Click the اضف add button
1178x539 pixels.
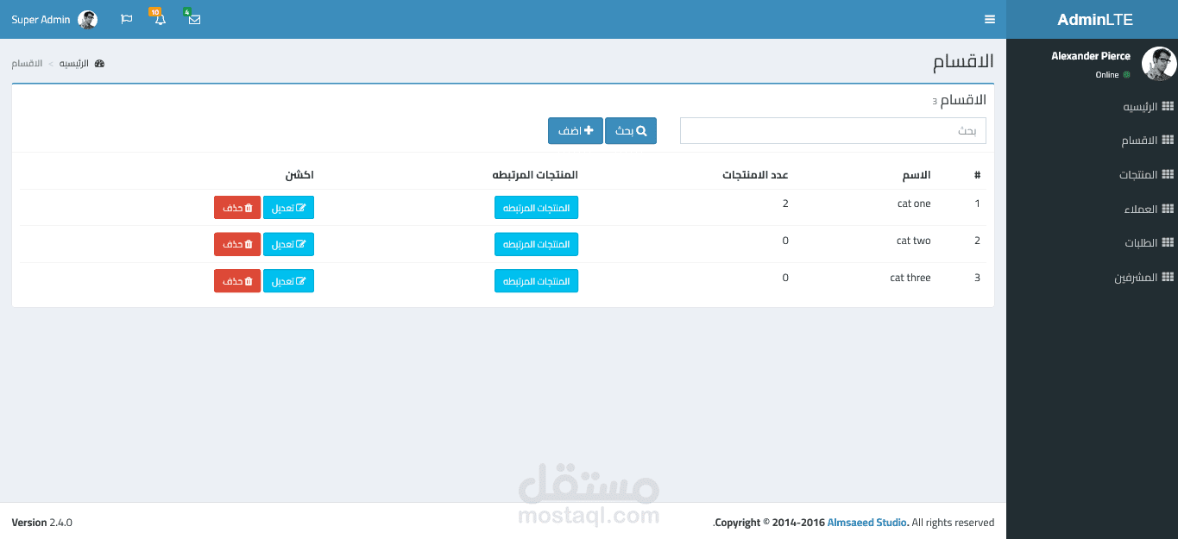coord(576,131)
